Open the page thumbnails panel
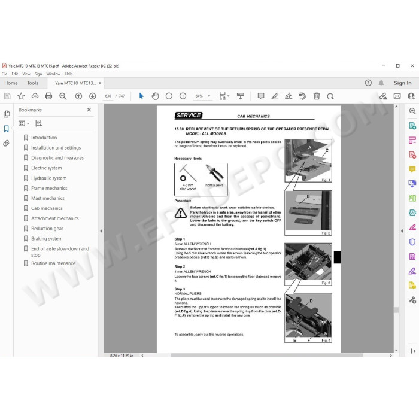 [x=7, y=114]
